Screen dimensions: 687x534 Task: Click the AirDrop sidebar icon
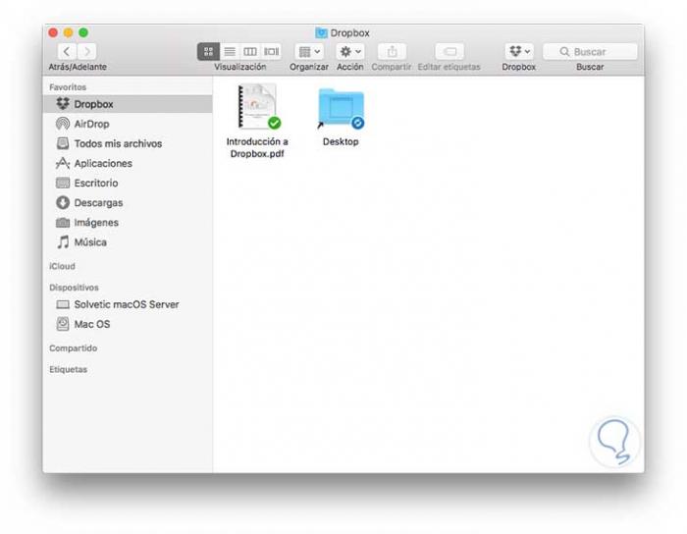point(63,124)
